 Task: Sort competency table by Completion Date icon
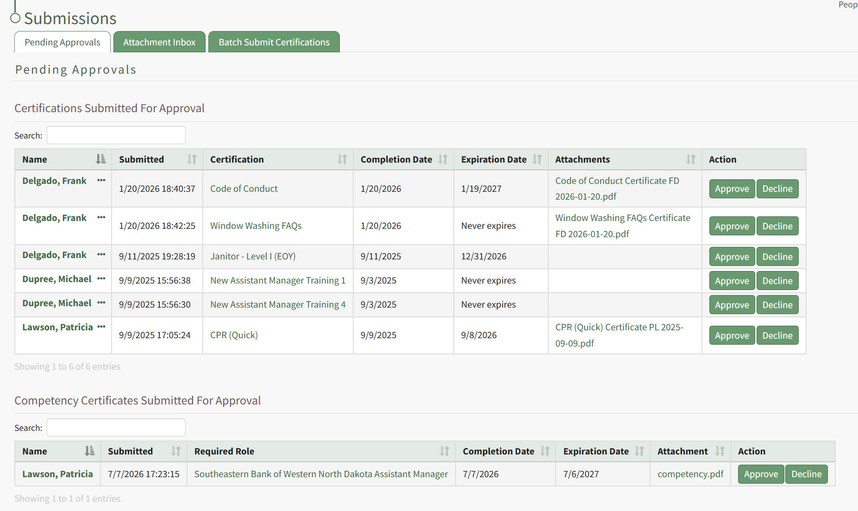click(x=545, y=451)
